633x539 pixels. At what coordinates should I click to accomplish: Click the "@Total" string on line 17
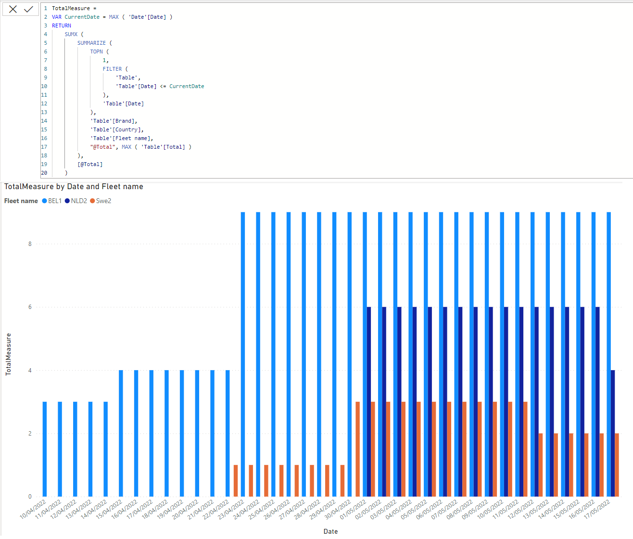tap(102, 147)
